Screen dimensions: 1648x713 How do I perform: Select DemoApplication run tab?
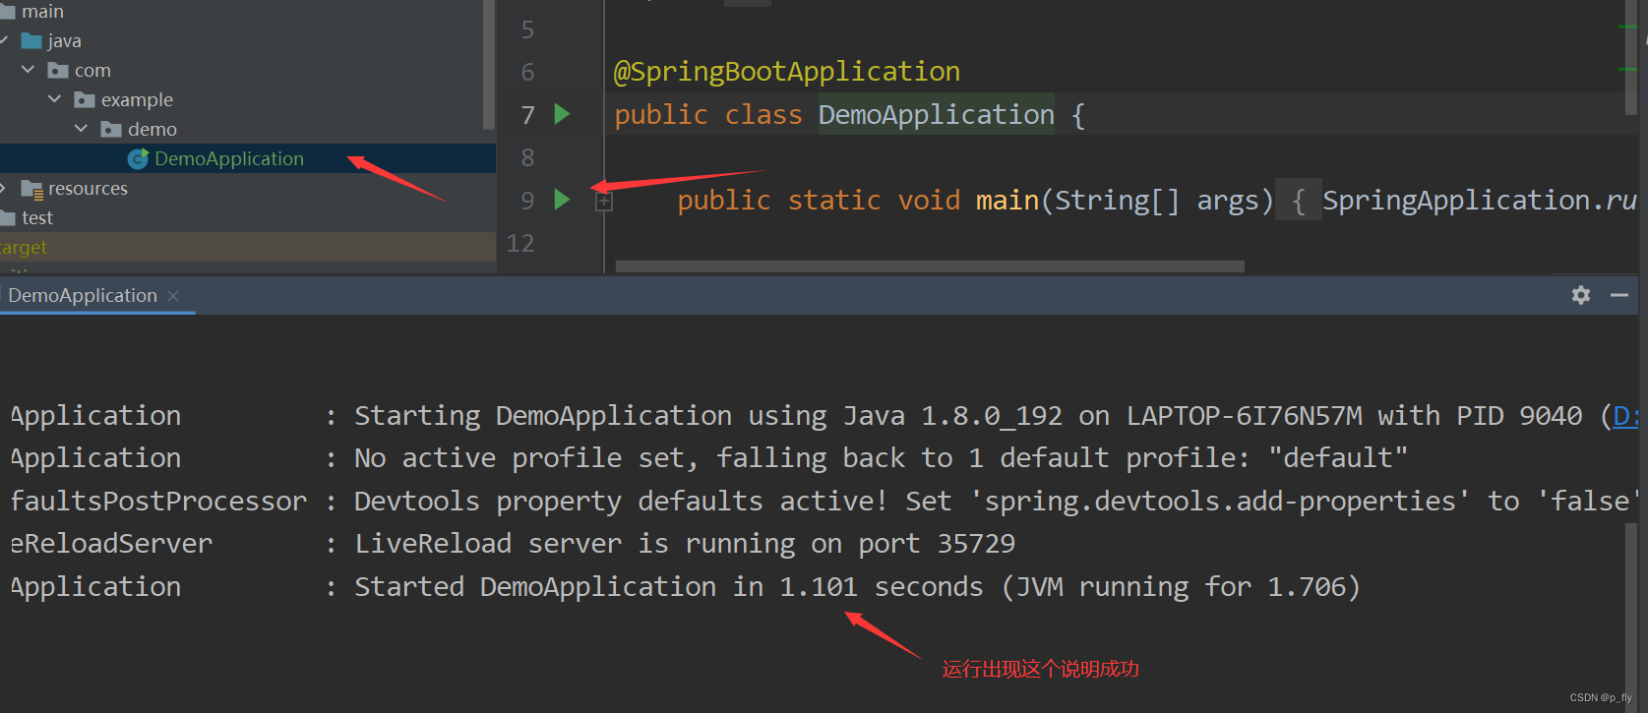83,295
